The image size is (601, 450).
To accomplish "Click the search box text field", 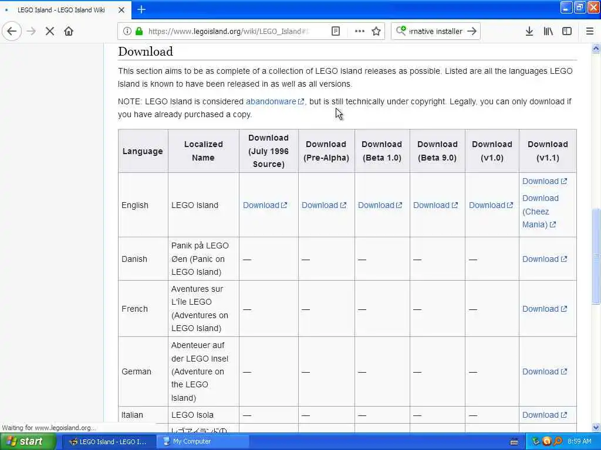I will (x=436, y=32).
